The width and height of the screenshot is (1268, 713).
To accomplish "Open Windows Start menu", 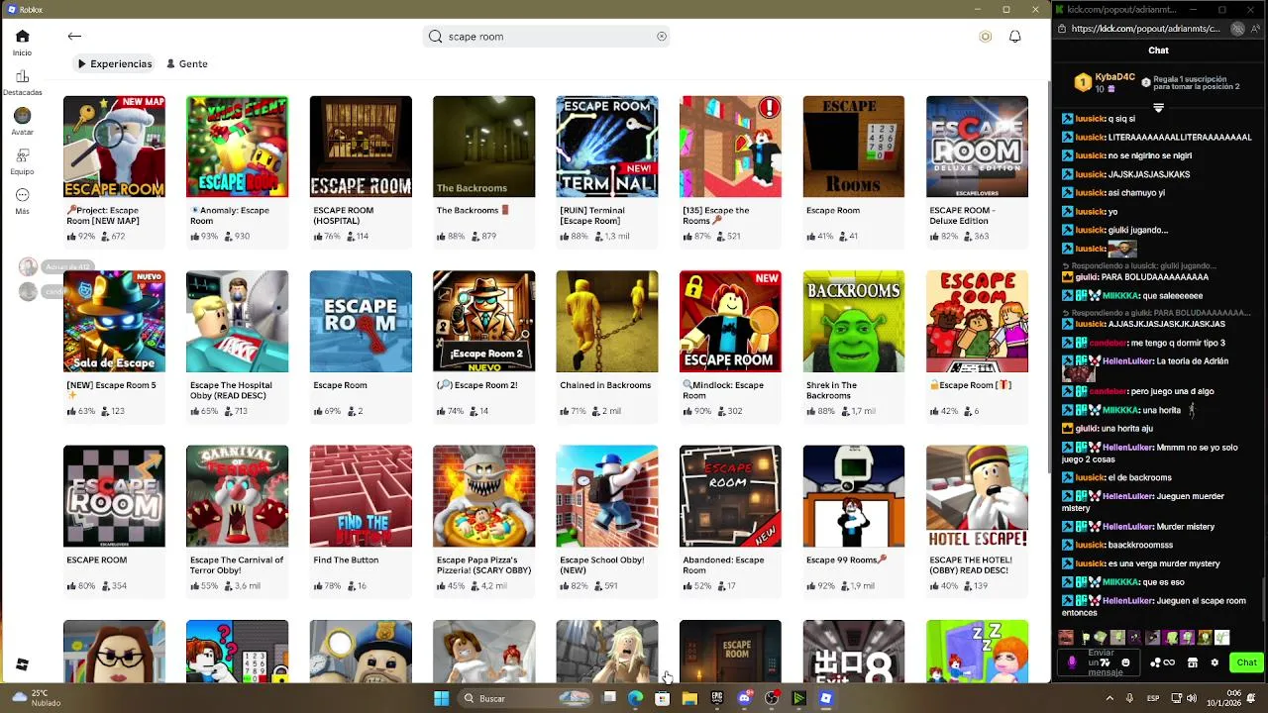I will (441, 698).
